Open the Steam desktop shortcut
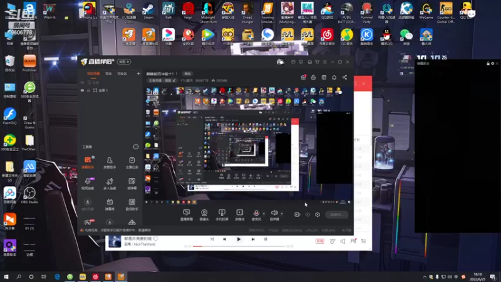501x282 pixels. [x=148, y=11]
